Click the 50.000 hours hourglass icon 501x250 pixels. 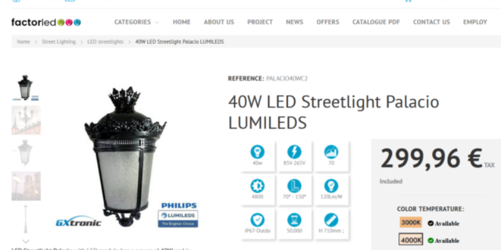tap(294, 220)
